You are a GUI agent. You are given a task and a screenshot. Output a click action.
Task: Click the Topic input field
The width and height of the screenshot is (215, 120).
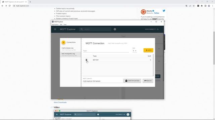(x=106, y=51)
